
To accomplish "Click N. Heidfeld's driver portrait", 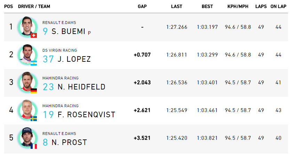I will click(x=27, y=82).
